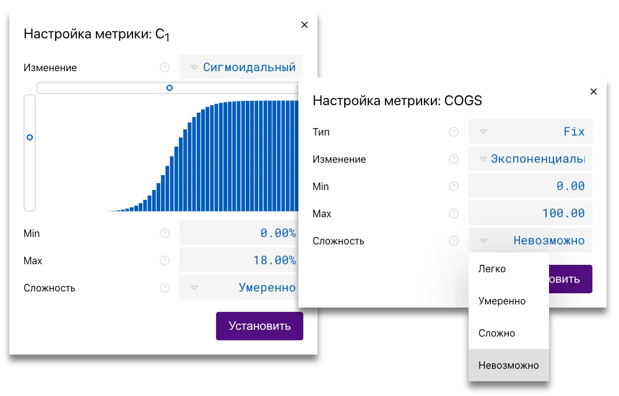The height and width of the screenshot is (396, 619).
Task: Click help icon beside Сложность in COGS dialog
Action: [x=454, y=241]
